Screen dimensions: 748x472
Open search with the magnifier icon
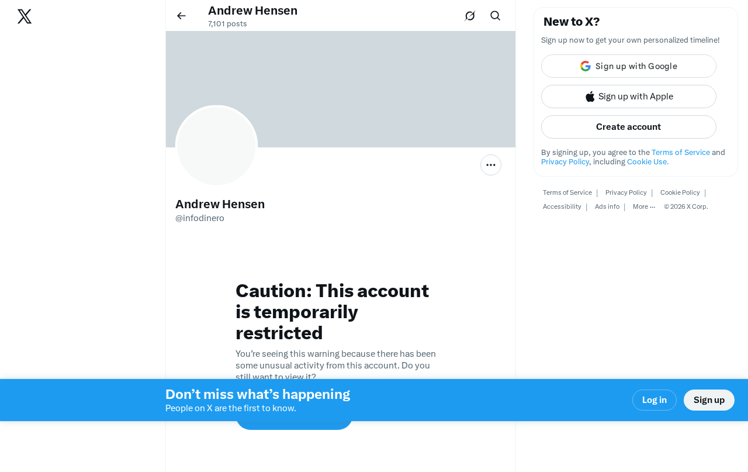coord(496,16)
